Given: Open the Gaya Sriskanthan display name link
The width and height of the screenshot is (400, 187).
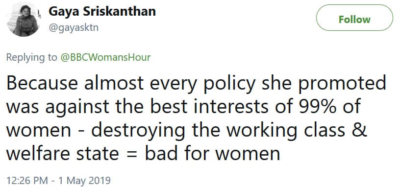Looking at the screenshot, I should (102, 11).
